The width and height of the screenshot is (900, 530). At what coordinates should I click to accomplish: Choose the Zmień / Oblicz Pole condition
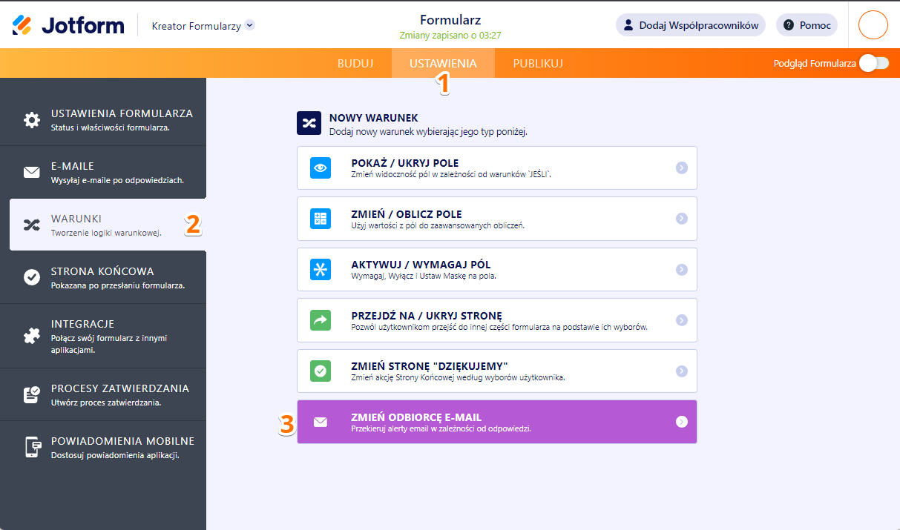point(496,219)
